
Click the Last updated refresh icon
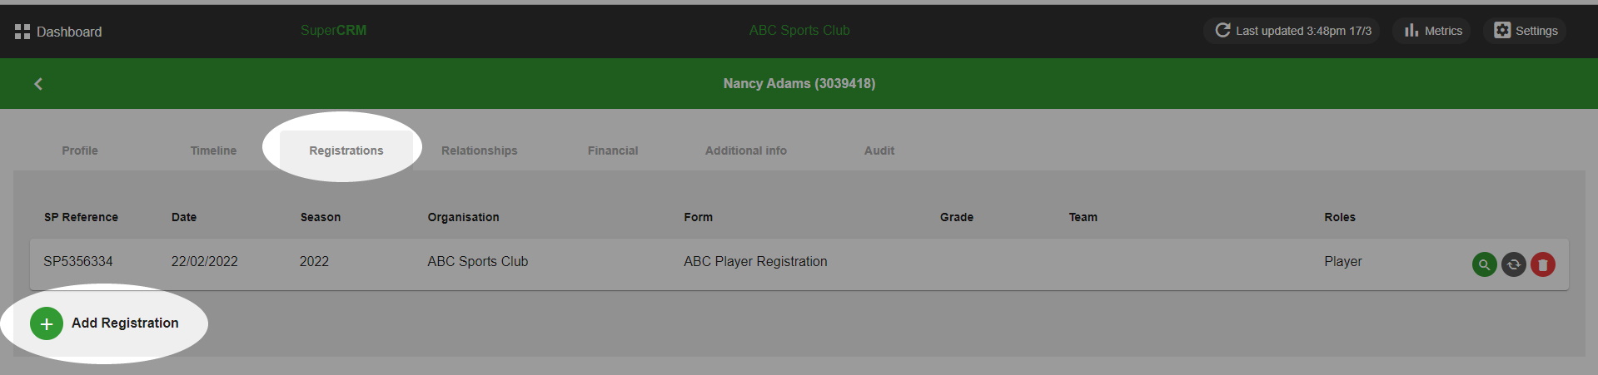pos(1222,31)
